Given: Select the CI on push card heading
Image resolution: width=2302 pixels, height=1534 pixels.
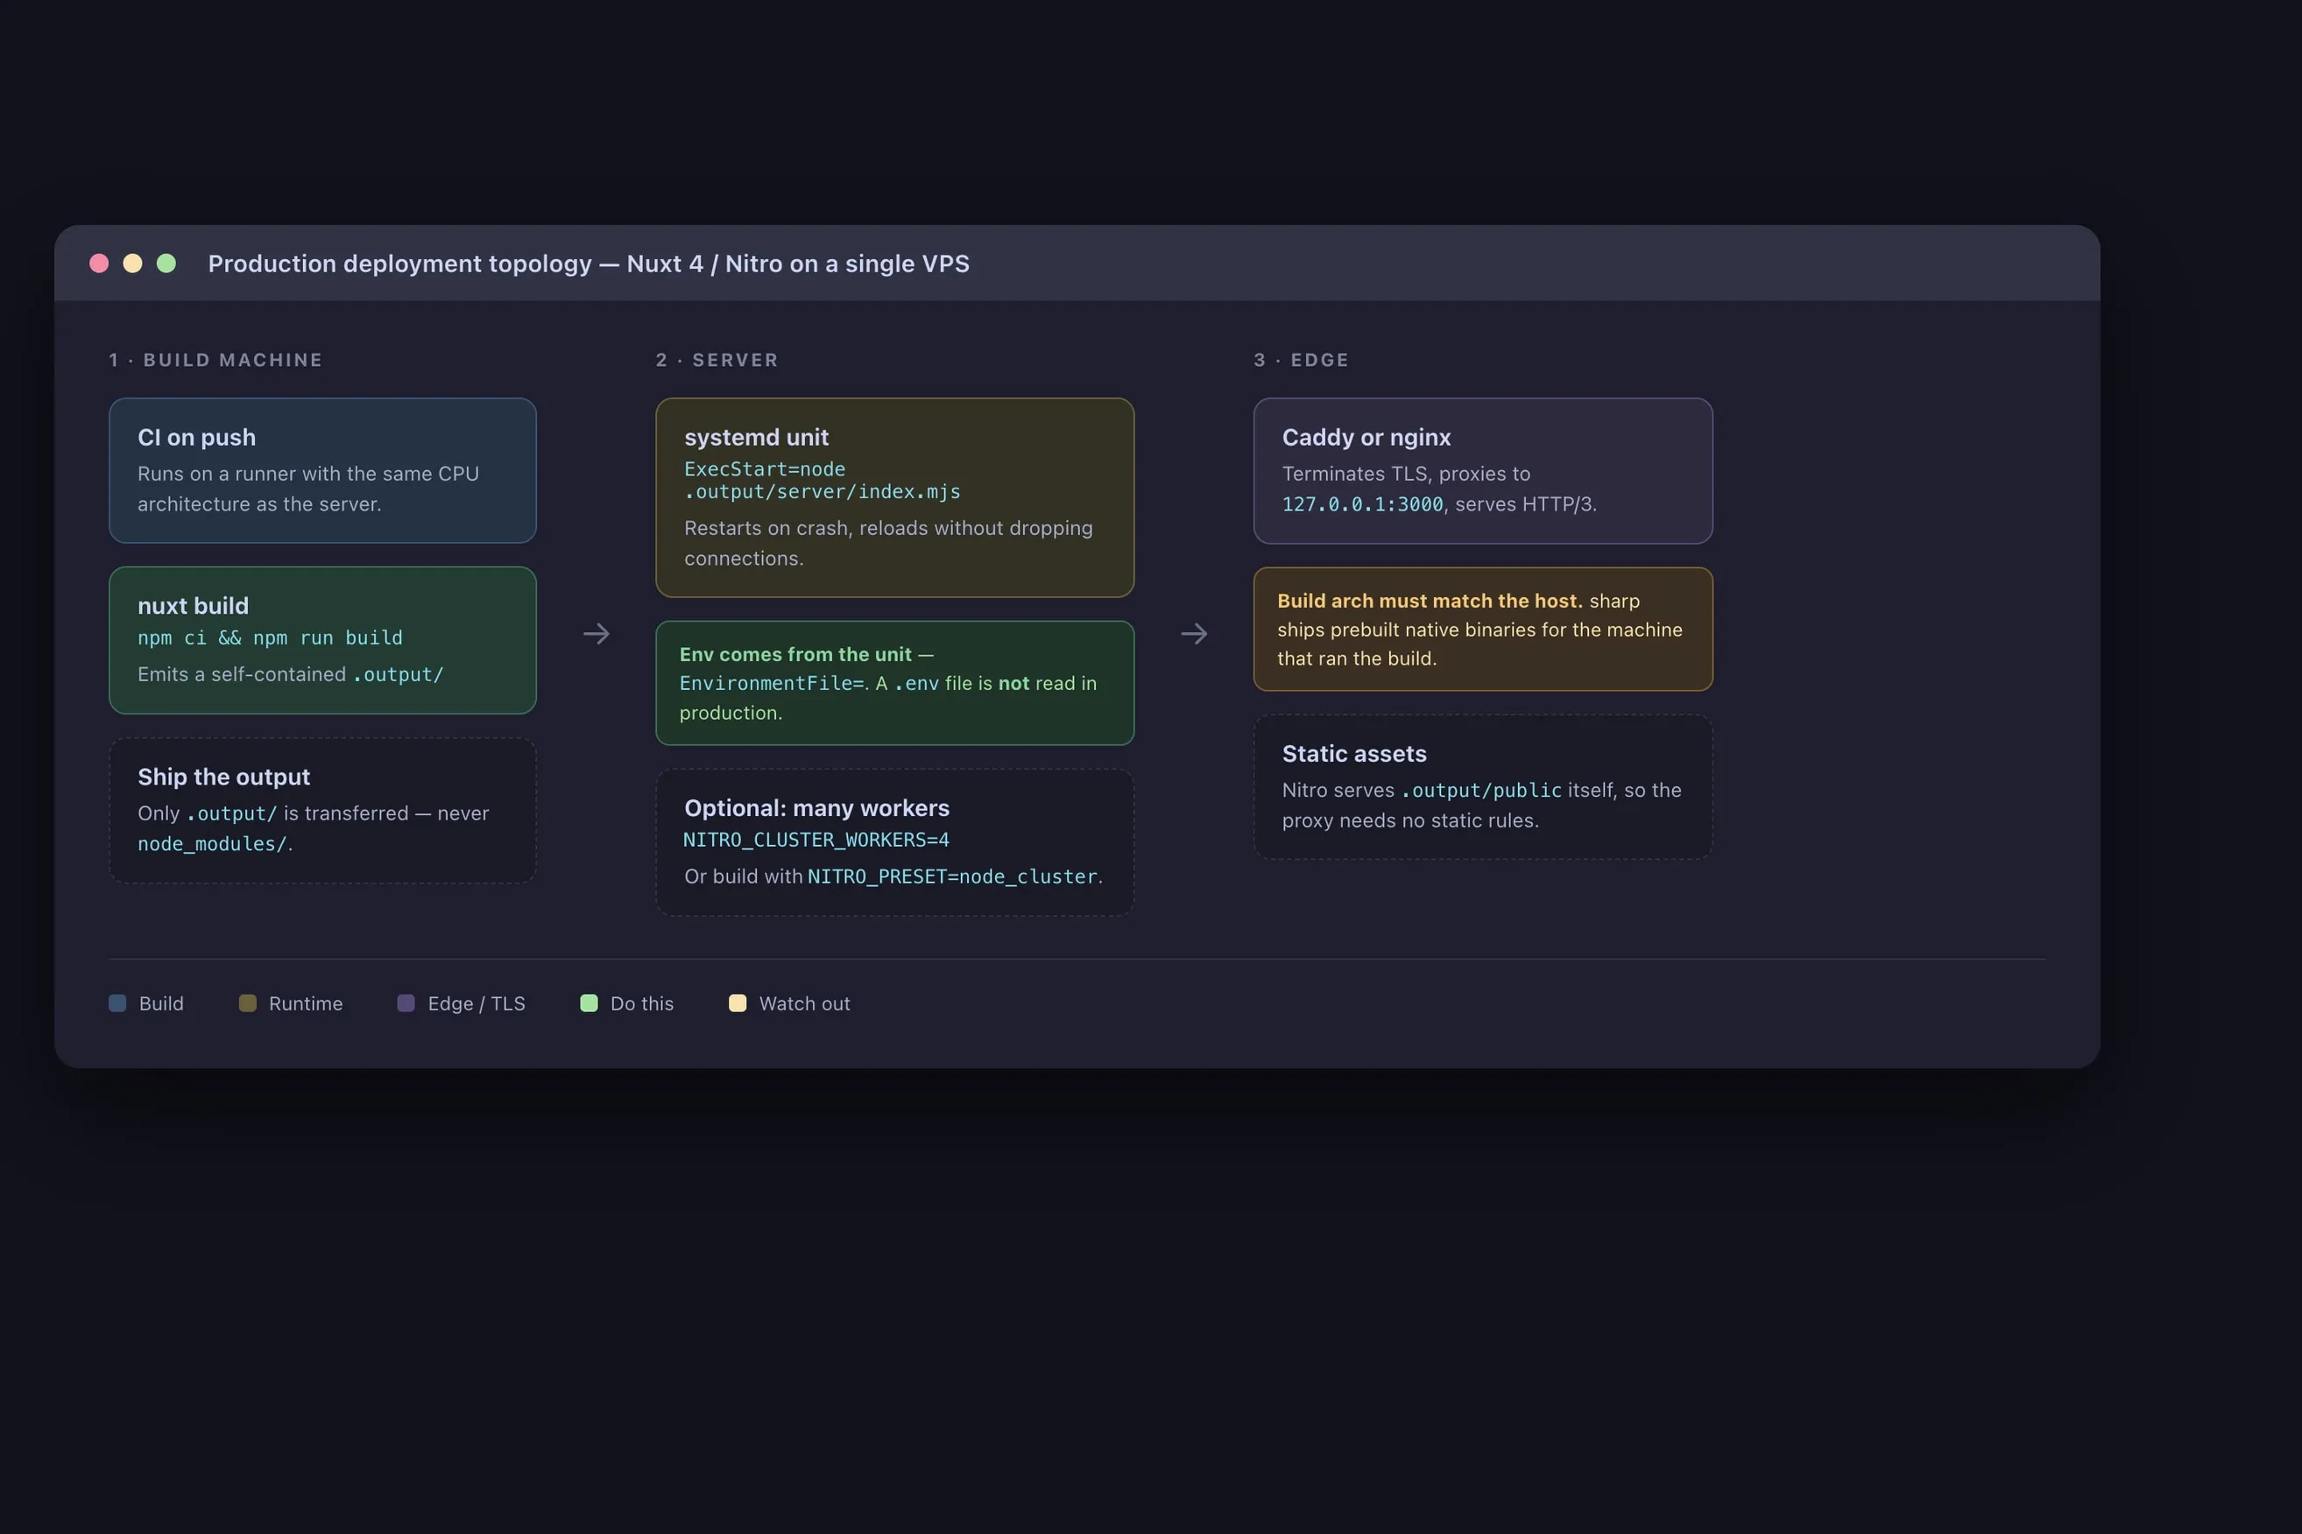Looking at the screenshot, I should tap(197, 437).
